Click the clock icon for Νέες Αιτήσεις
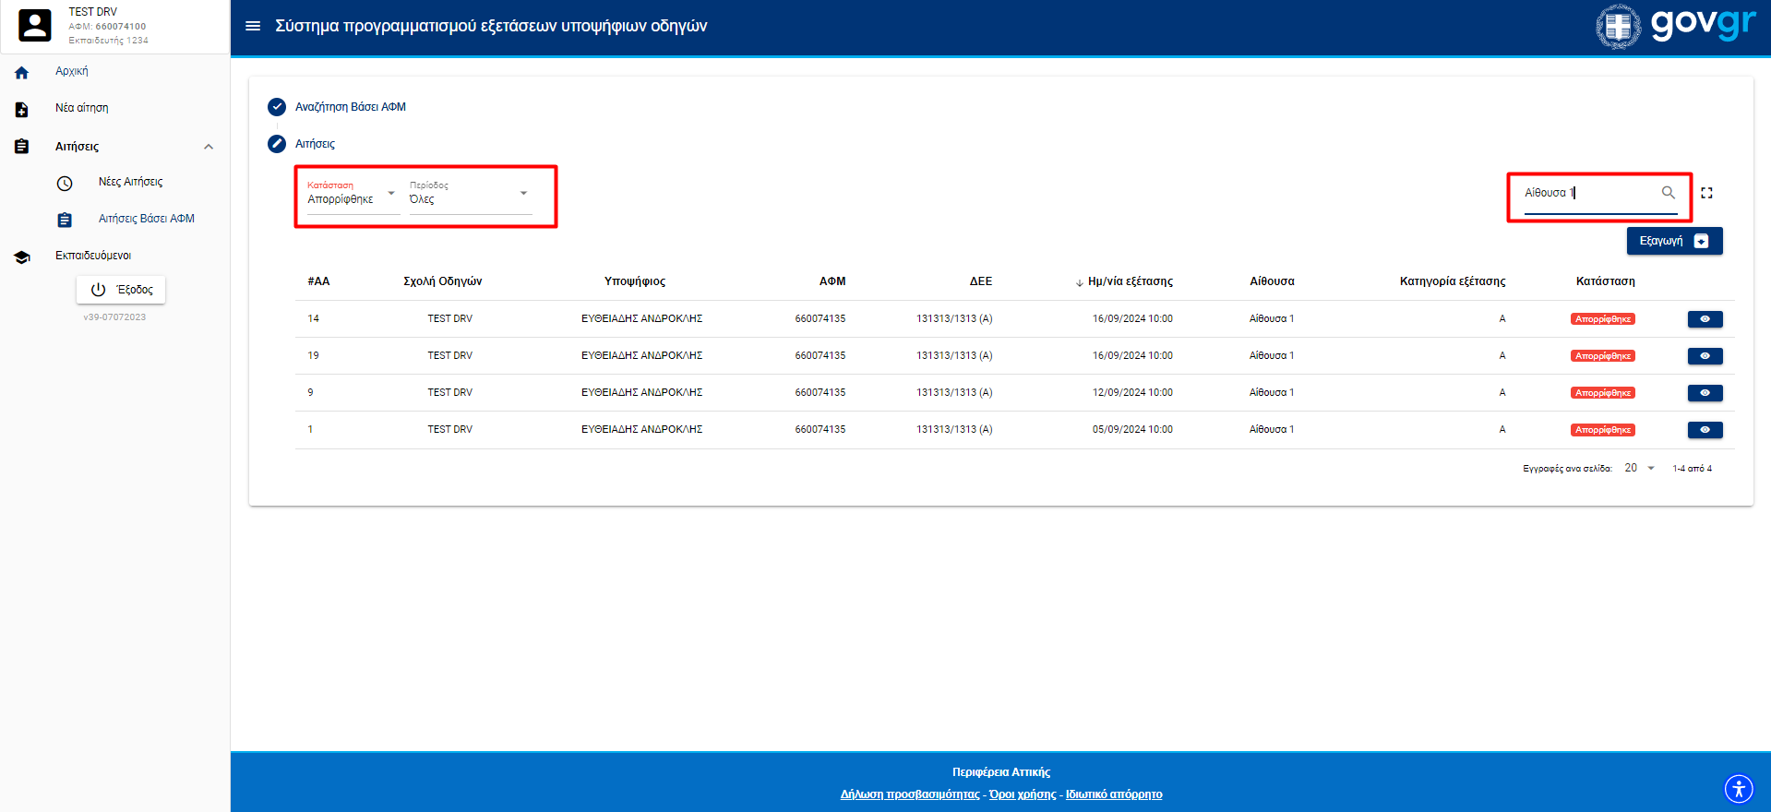The height and width of the screenshot is (812, 1771). pyautogui.click(x=65, y=184)
